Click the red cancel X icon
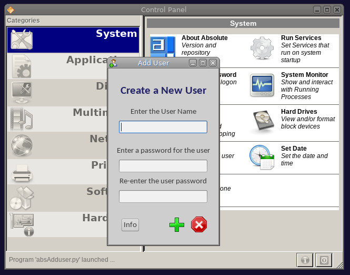This screenshot has height=275, width=350. click(x=199, y=225)
